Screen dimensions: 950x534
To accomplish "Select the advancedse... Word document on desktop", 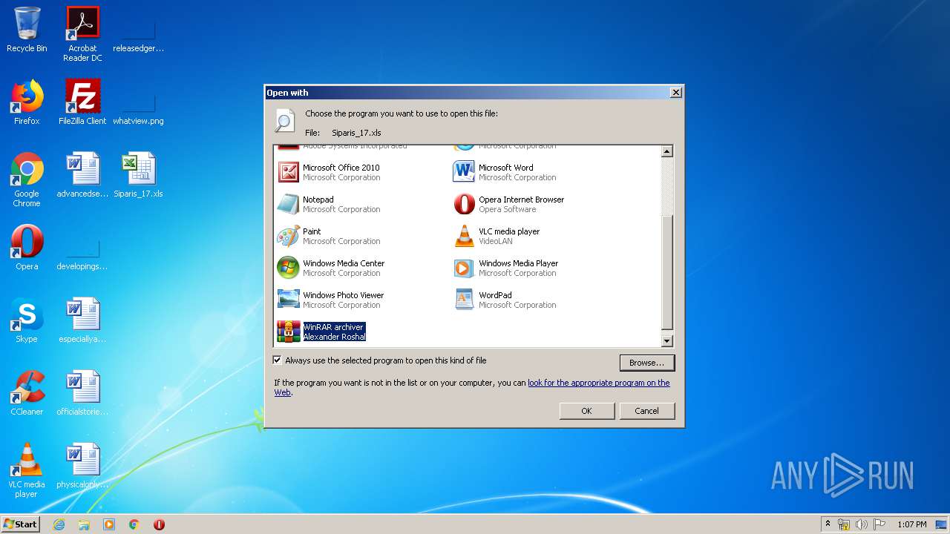I will click(x=82, y=175).
